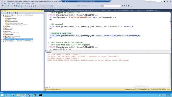Expand the AdventureWorks2014_HA database node

tap(5, 25)
